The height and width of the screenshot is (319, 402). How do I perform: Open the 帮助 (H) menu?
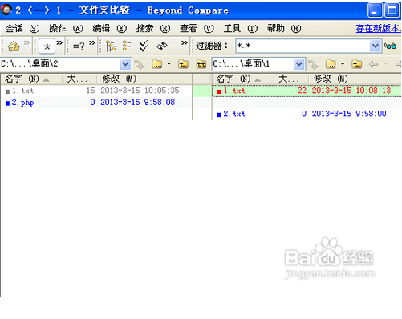coord(284,28)
